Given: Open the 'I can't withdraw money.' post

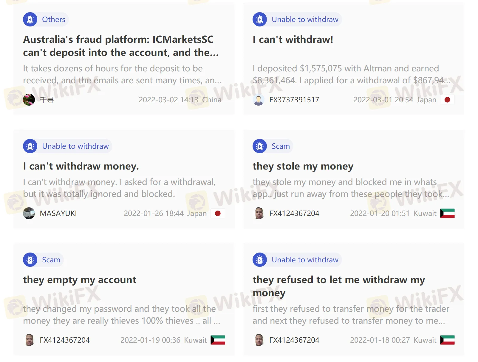Looking at the screenshot, I should point(81,166).
